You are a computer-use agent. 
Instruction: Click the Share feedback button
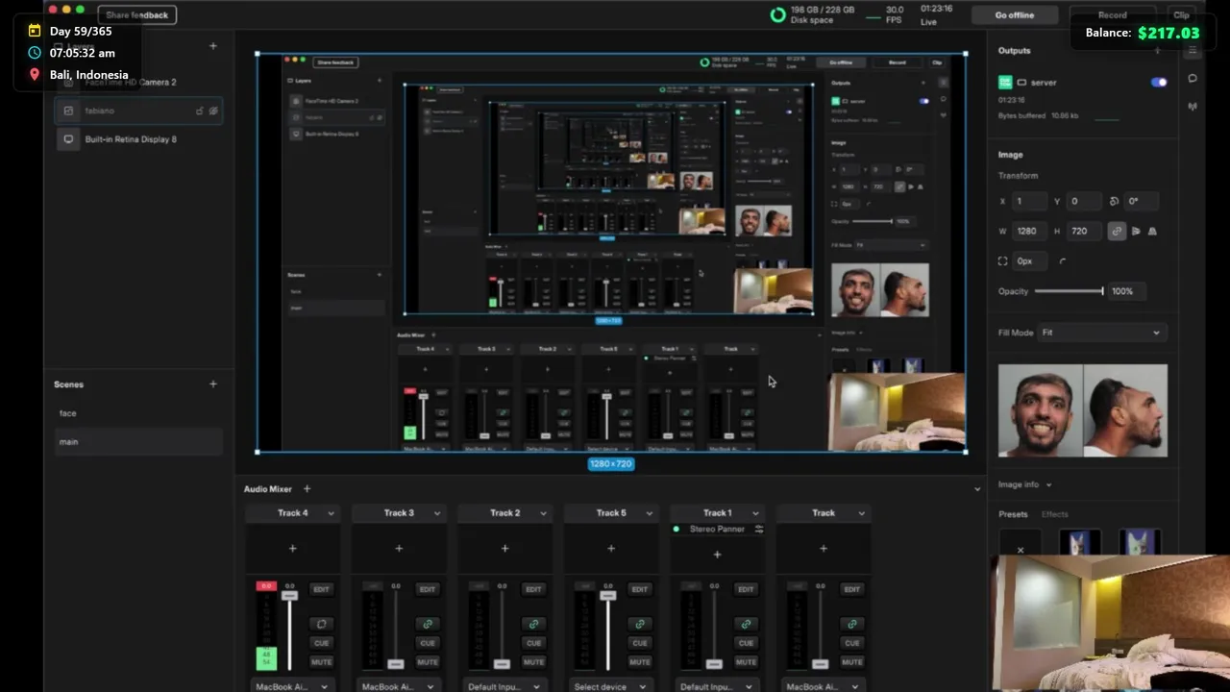(136, 15)
